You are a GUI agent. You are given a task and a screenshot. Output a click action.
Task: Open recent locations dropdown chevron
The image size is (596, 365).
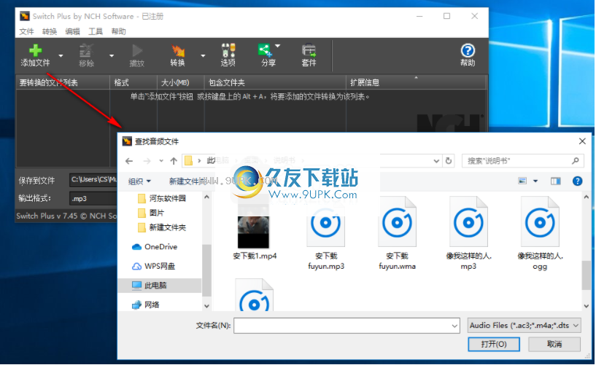[x=161, y=161]
